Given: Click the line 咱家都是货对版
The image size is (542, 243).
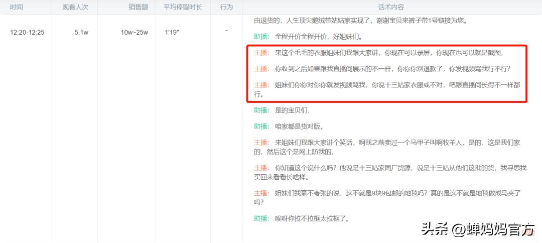Looking at the screenshot, I should pos(289,126).
